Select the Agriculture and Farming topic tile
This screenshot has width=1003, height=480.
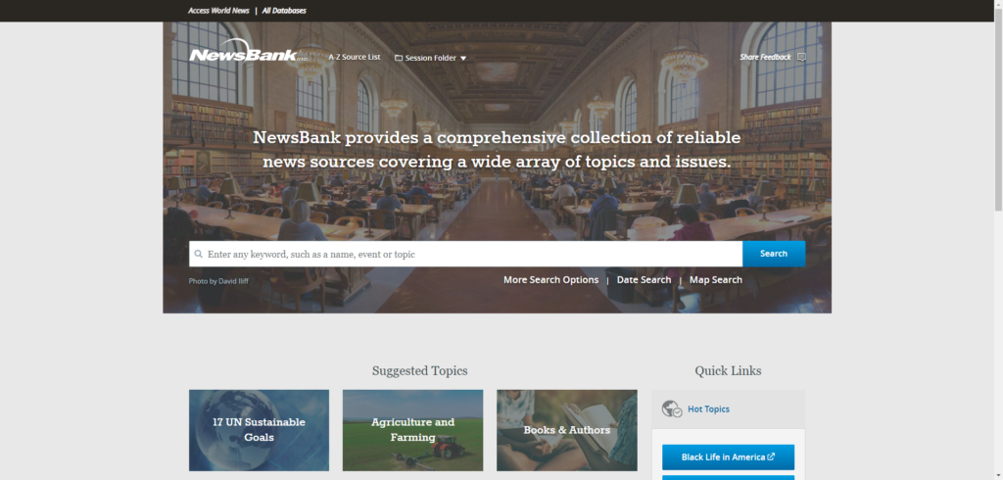click(412, 430)
